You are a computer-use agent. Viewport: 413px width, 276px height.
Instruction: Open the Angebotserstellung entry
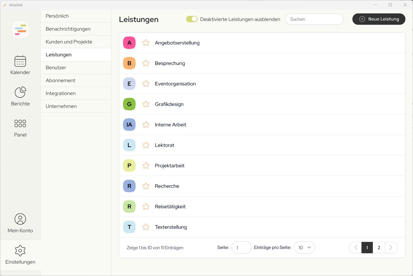click(262, 43)
